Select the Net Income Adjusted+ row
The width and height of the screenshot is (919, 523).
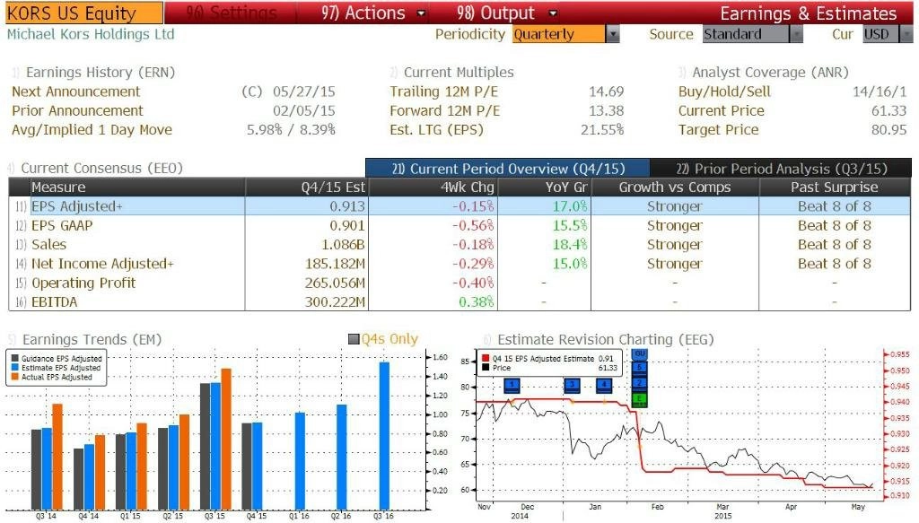point(459,264)
